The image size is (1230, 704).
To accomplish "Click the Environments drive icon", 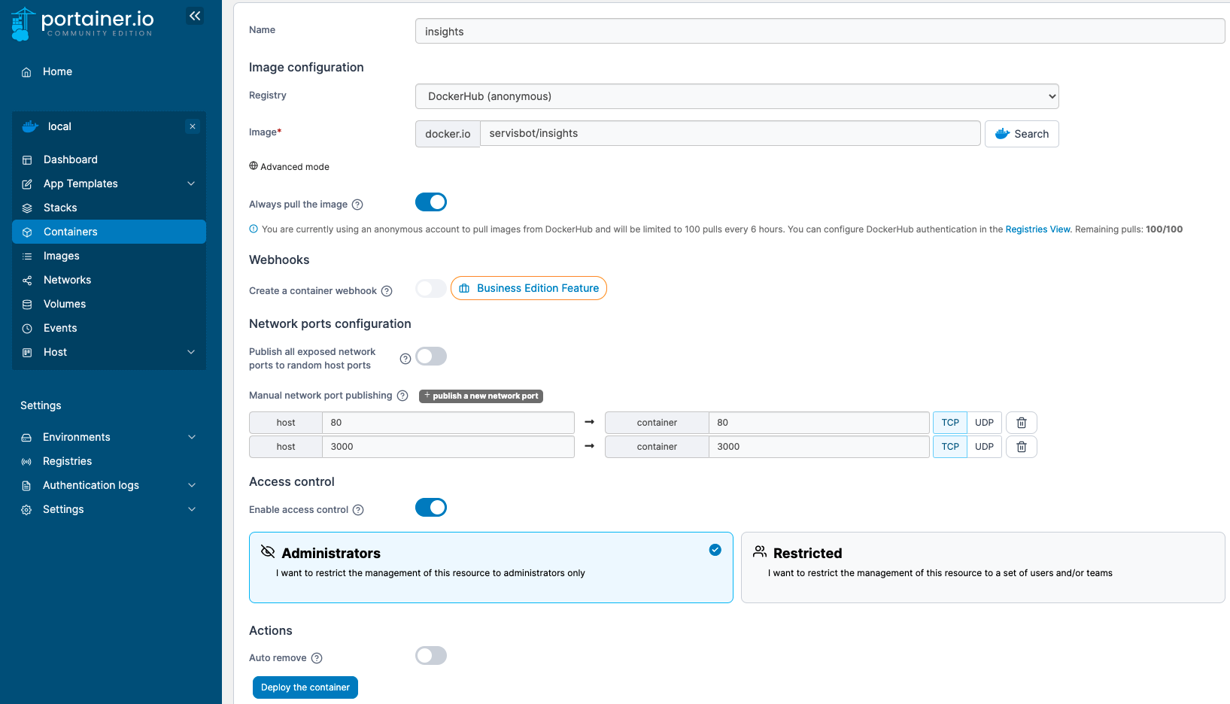I will click(26, 438).
